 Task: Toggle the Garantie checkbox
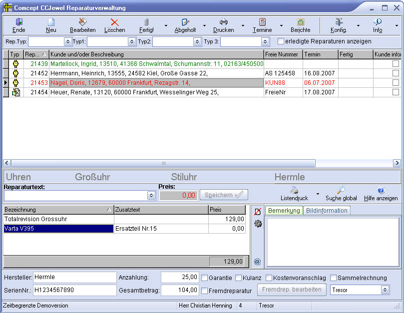pyautogui.click(x=204, y=278)
